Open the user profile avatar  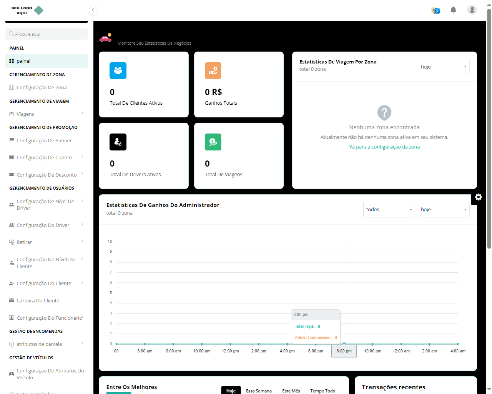click(x=472, y=10)
